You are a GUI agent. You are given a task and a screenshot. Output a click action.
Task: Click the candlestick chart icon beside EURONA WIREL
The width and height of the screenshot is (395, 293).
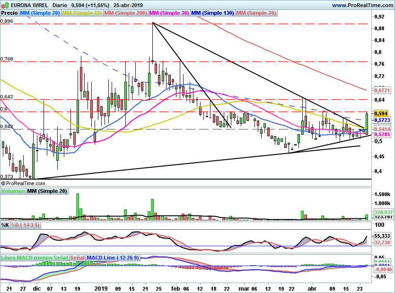coord(5,5)
